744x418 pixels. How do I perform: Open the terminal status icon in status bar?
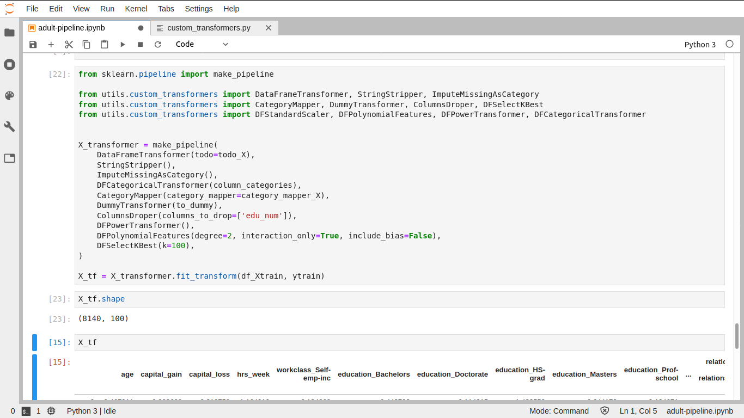coord(26,411)
